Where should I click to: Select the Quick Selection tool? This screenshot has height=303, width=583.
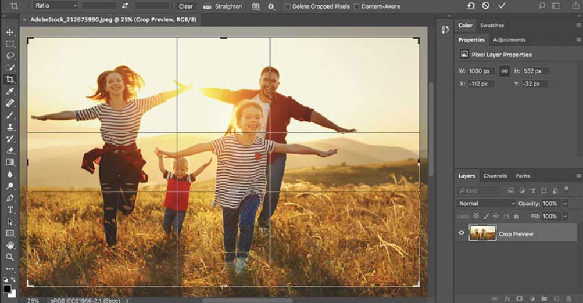(x=10, y=67)
